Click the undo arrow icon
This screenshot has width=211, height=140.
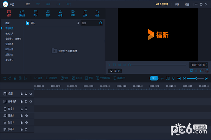coord(5,78)
